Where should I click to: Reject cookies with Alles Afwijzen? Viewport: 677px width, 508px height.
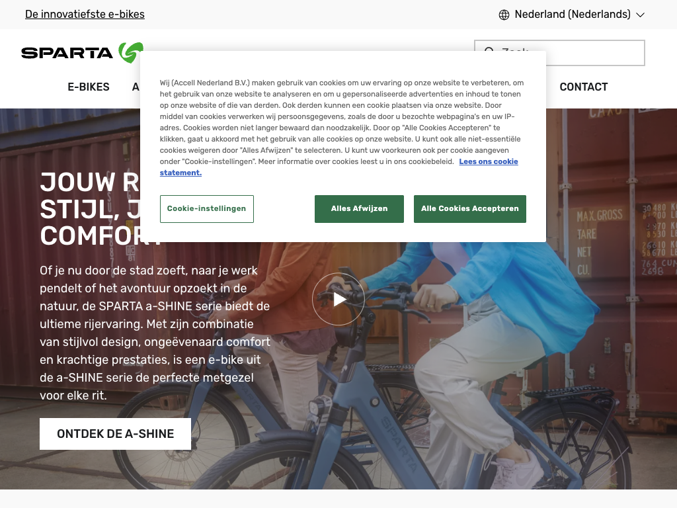359,208
